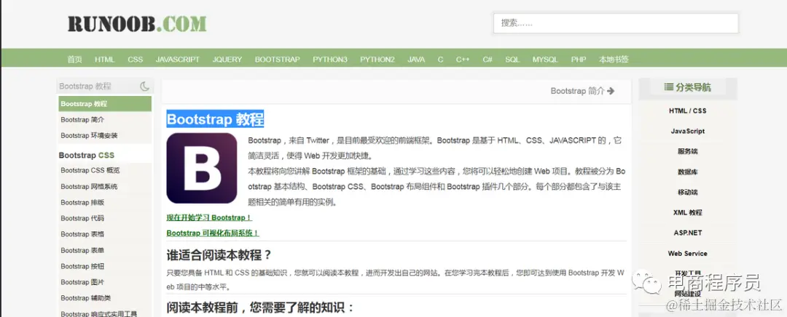Open Web Service category in 分类导航
Viewport: 787px width, 317px height.
pos(688,254)
